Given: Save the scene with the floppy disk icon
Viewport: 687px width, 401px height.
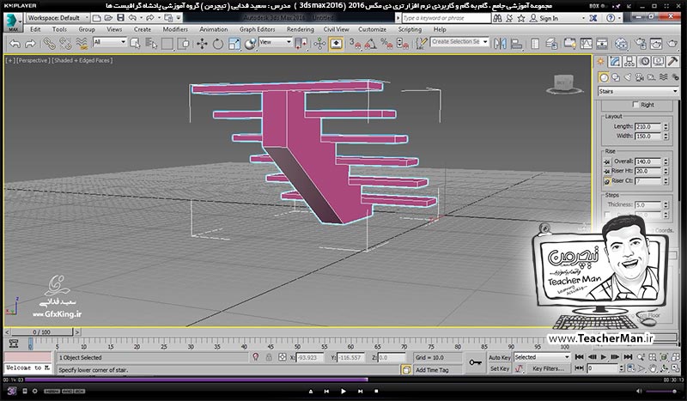Looking at the screenshot, I should 120,18.
